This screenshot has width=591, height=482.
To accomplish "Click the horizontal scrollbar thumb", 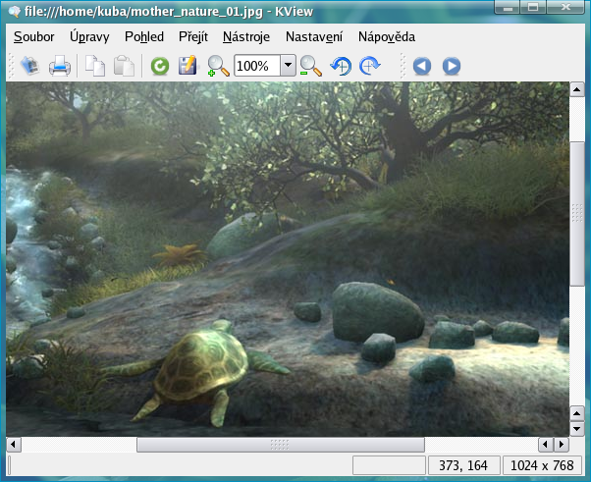I will 281,445.
